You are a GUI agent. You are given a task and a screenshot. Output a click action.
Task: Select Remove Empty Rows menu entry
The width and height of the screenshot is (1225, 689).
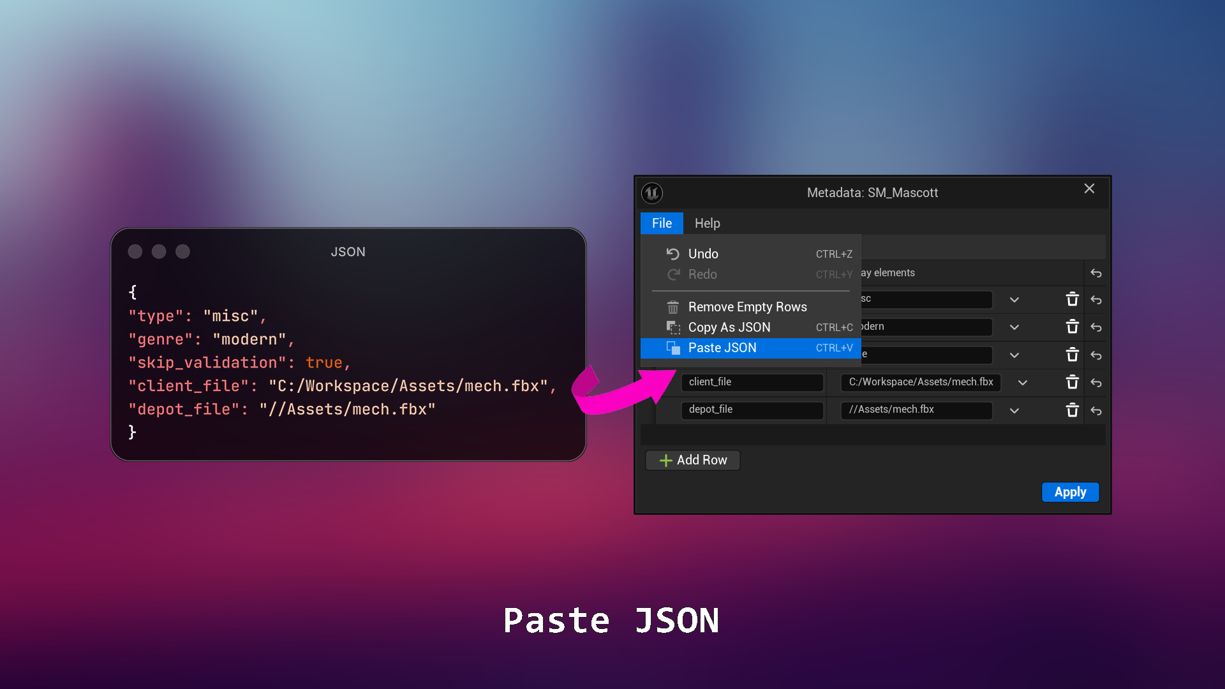click(747, 307)
